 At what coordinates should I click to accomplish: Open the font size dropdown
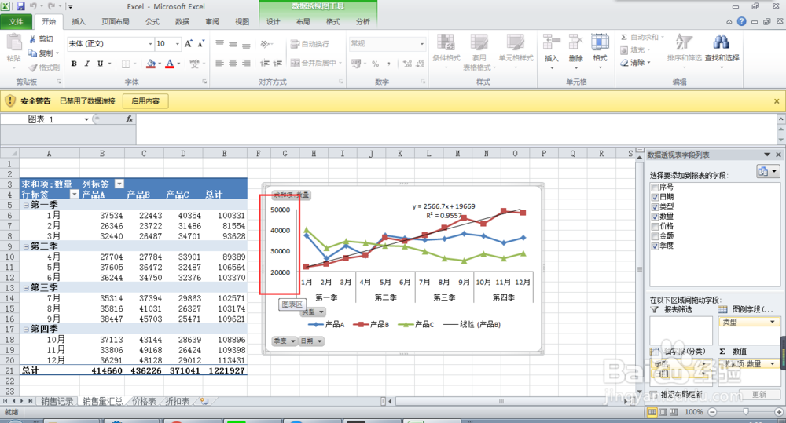[x=177, y=44]
